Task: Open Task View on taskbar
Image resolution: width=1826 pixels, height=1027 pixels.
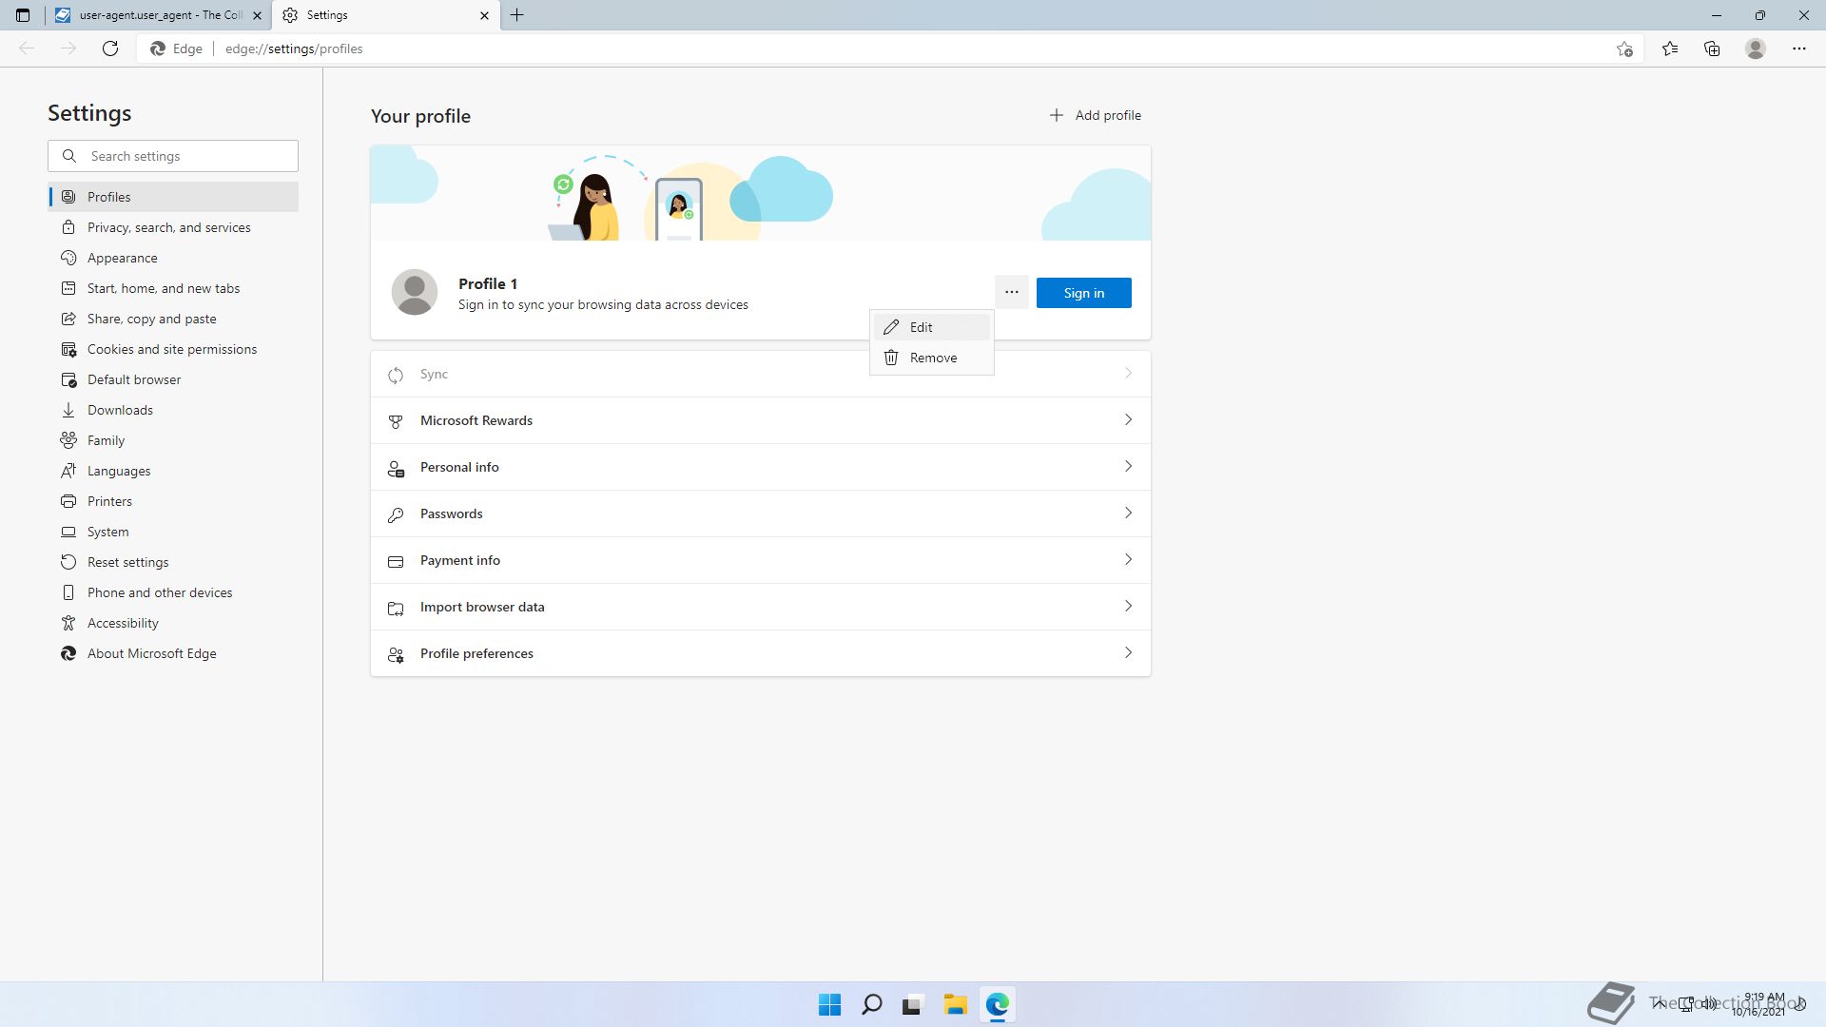Action: pyautogui.click(x=913, y=1005)
